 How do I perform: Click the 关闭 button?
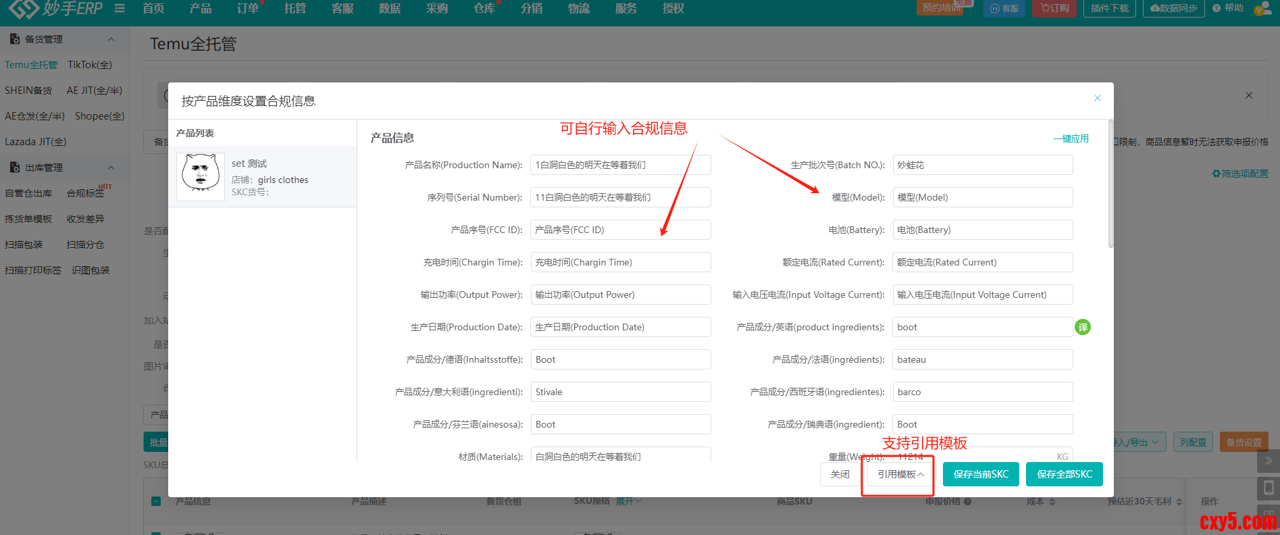[x=840, y=474]
